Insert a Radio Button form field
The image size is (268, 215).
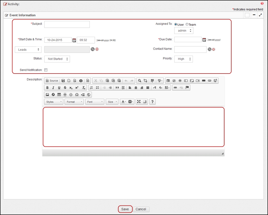(x=180, y=81)
